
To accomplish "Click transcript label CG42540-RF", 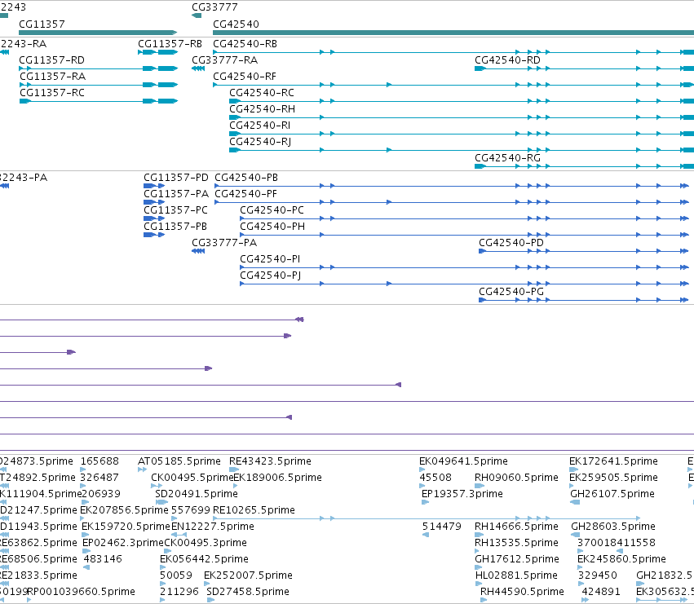I will coord(245,77).
